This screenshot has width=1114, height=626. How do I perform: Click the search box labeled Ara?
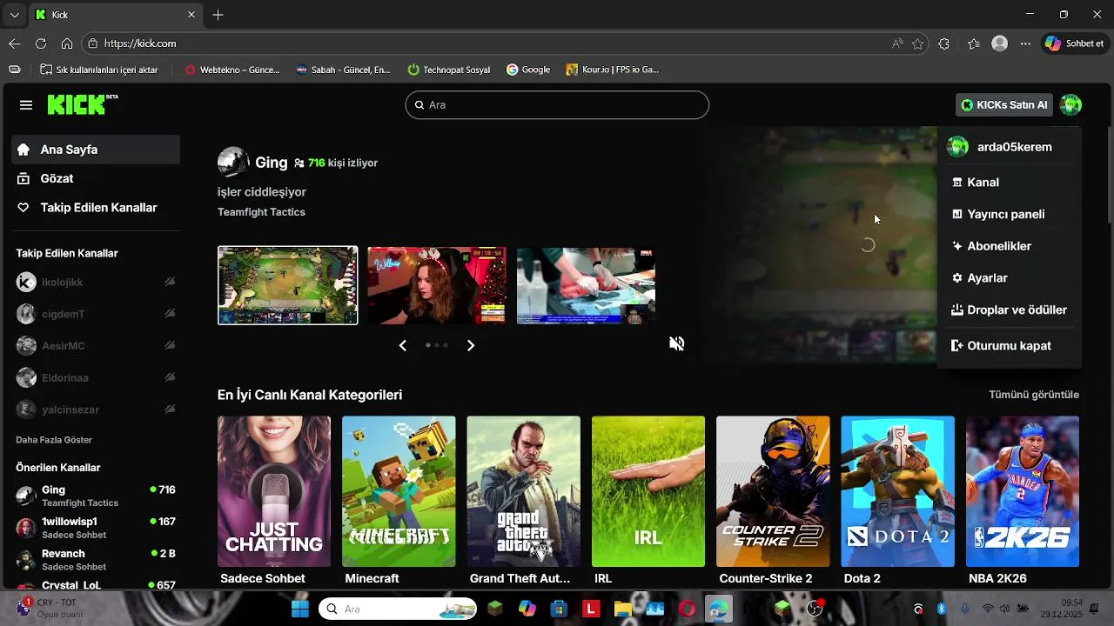557,105
